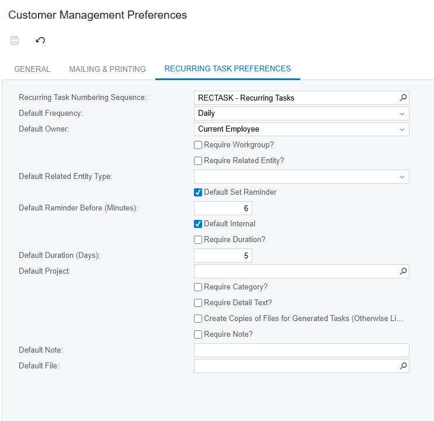
Task: Enable Require Workgroup checkbox
Action: click(198, 145)
